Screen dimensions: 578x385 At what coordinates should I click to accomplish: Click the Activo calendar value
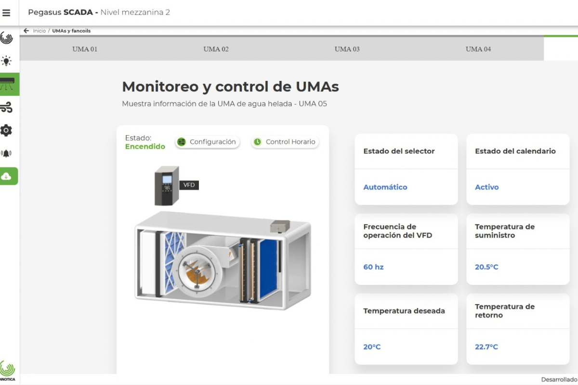(x=487, y=187)
